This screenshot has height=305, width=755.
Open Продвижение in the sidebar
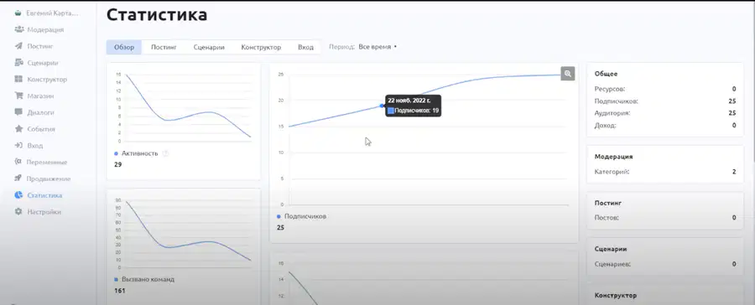point(49,179)
